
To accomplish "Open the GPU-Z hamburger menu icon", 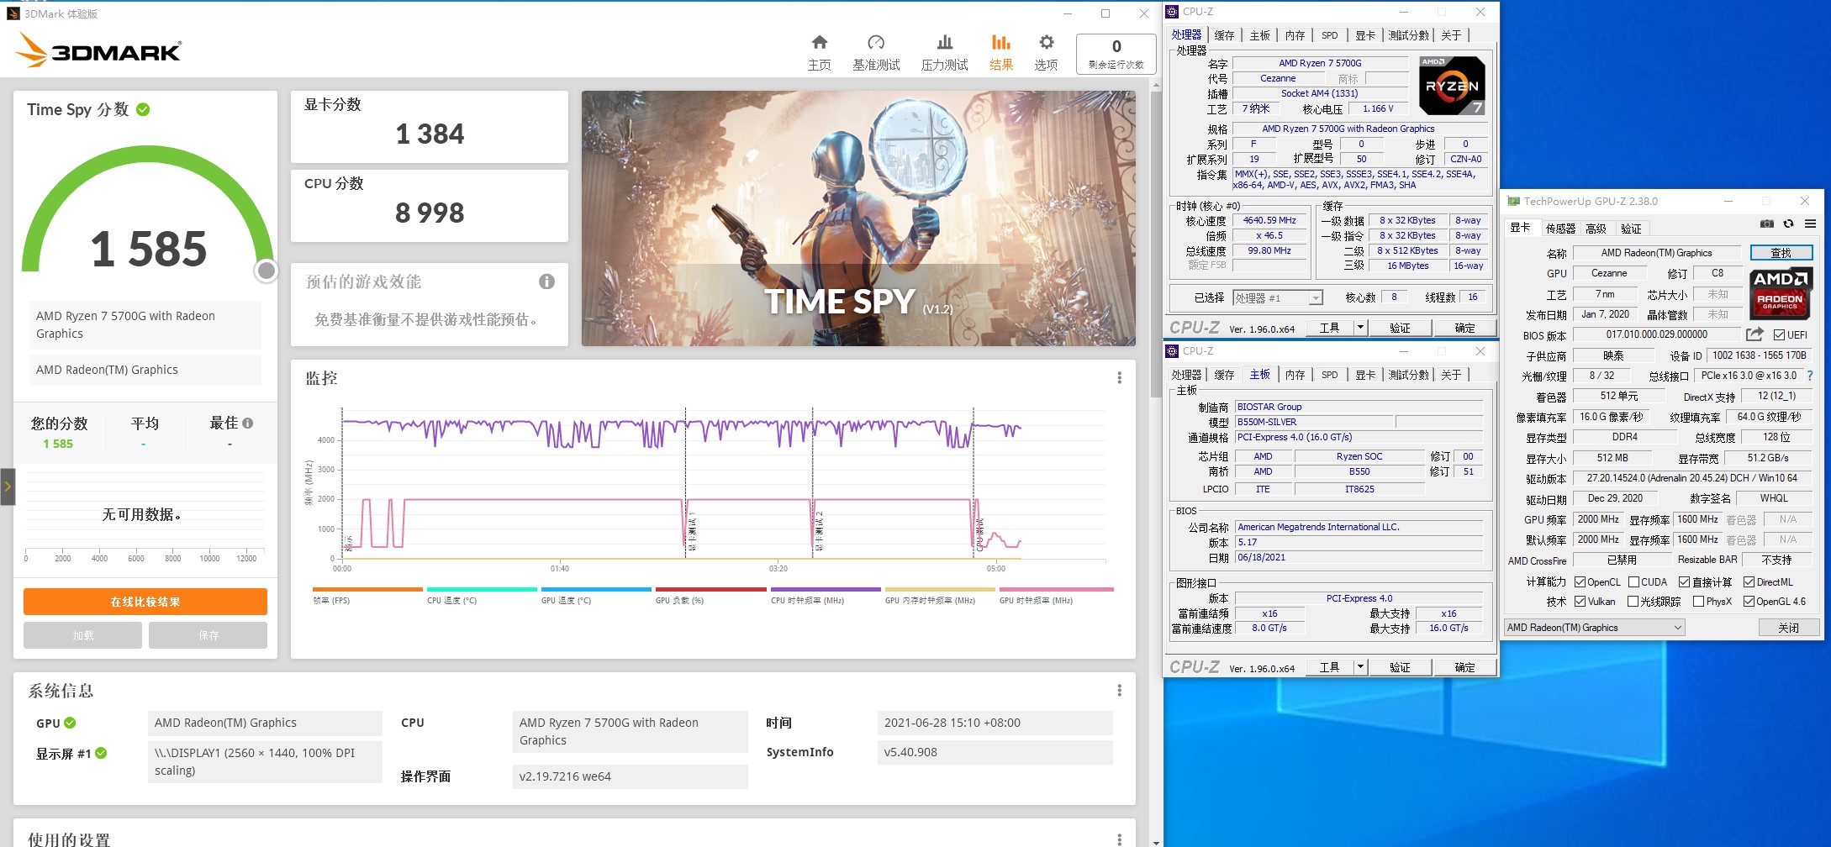I will (1810, 224).
